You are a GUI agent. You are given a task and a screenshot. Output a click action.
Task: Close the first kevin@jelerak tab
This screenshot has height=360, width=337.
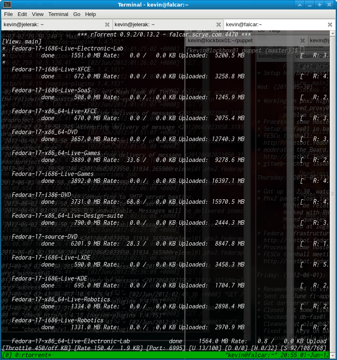pyautogui.click(x=107, y=25)
